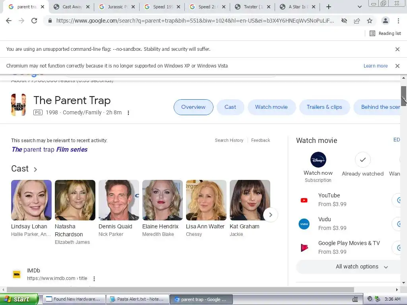The height and width of the screenshot is (305, 407).
Task: Switch to the Twister tab
Action: [252, 7]
